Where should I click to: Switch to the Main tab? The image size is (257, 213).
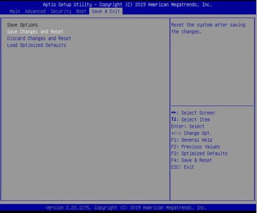click(x=15, y=11)
